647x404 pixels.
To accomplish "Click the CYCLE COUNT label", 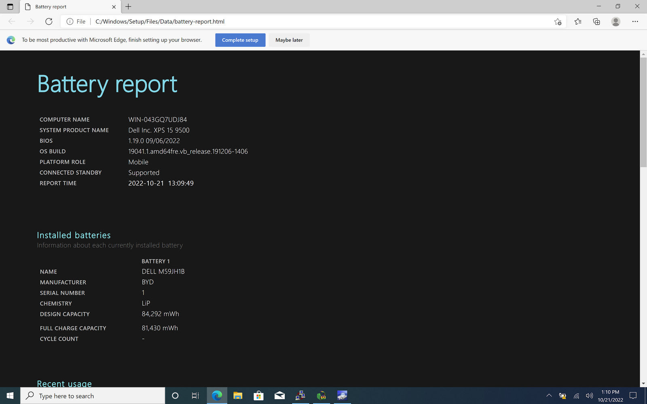I will [59, 339].
